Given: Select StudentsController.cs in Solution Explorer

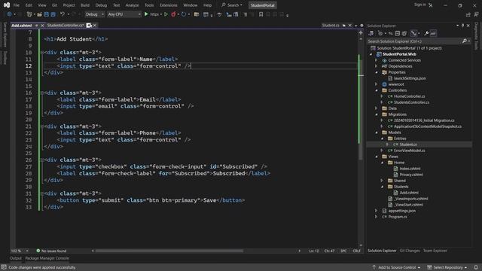Looking at the screenshot, I should pyautogui.click(x=411, y=102).
